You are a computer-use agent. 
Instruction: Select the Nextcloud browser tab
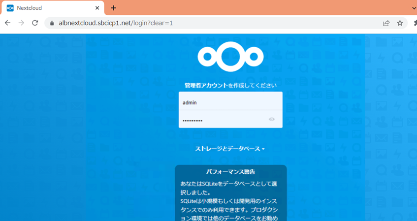click(x=53, y=8)
